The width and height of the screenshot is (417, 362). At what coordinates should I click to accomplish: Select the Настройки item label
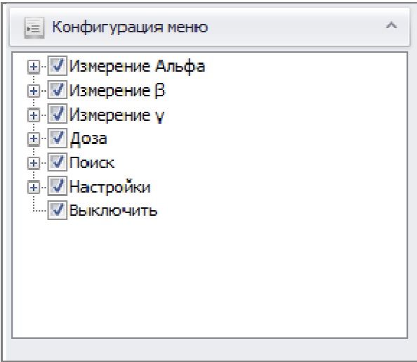tap(110, 186)
